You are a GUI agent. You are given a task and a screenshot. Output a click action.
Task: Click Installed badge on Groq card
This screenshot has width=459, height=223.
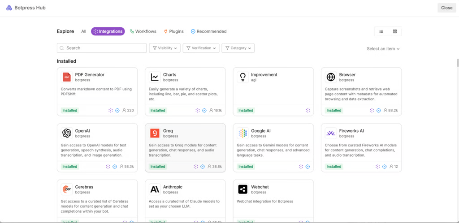point(158,167)
